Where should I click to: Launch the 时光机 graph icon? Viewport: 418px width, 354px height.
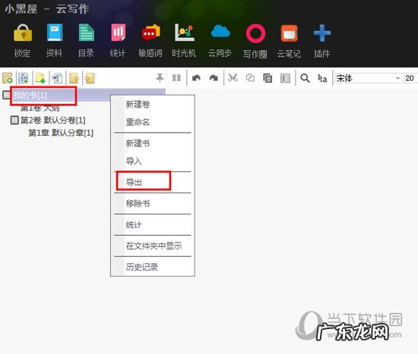184,33
